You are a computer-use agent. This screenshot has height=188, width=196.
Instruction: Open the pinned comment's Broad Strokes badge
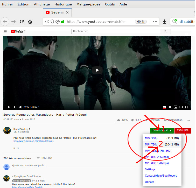22,181
